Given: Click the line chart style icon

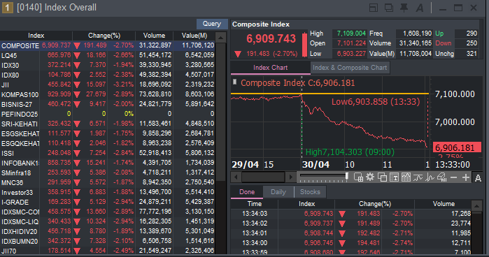Looking at the screenshot, I should click(430, 177).
